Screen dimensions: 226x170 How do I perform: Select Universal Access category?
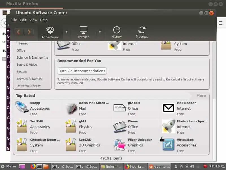point(29,86)
